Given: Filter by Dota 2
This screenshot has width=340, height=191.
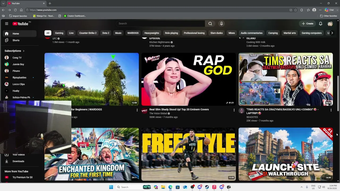Looking at the screenshot, I should [106, 33].
